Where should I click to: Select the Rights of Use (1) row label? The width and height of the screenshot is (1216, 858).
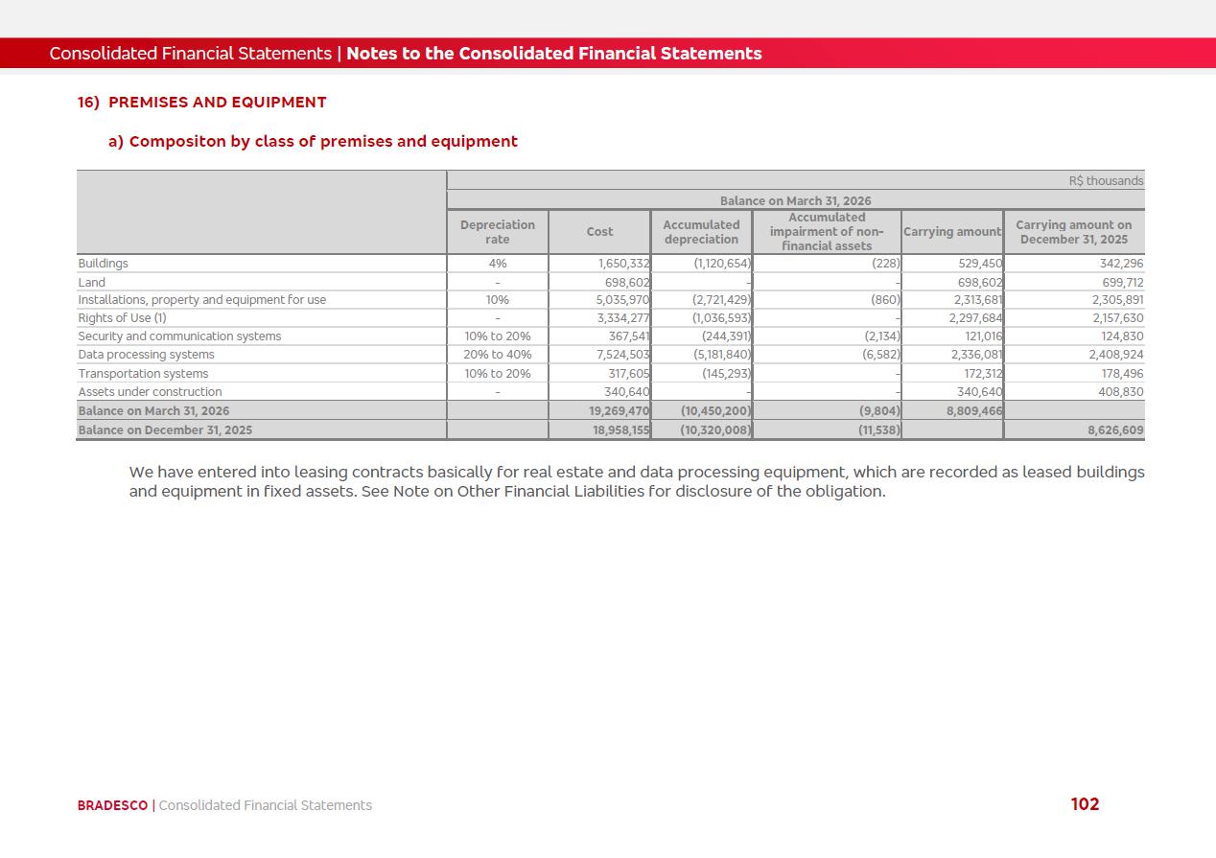coord(122,318)
